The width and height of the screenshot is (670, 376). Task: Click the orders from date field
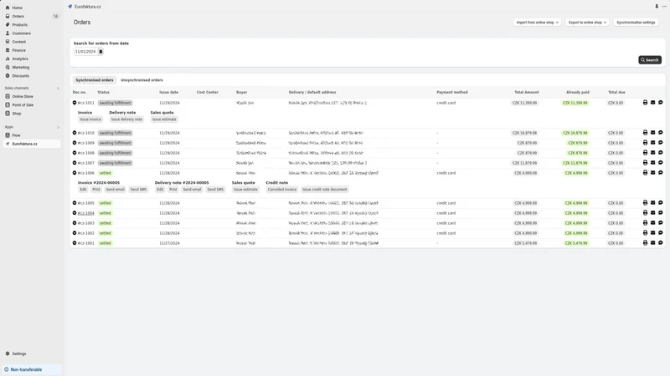85,52
